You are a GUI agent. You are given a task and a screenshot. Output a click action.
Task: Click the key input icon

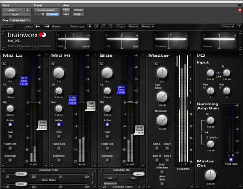click(5, 20)
